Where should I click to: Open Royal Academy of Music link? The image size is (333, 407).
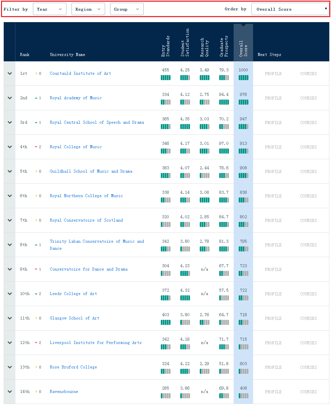pos(76,98)
